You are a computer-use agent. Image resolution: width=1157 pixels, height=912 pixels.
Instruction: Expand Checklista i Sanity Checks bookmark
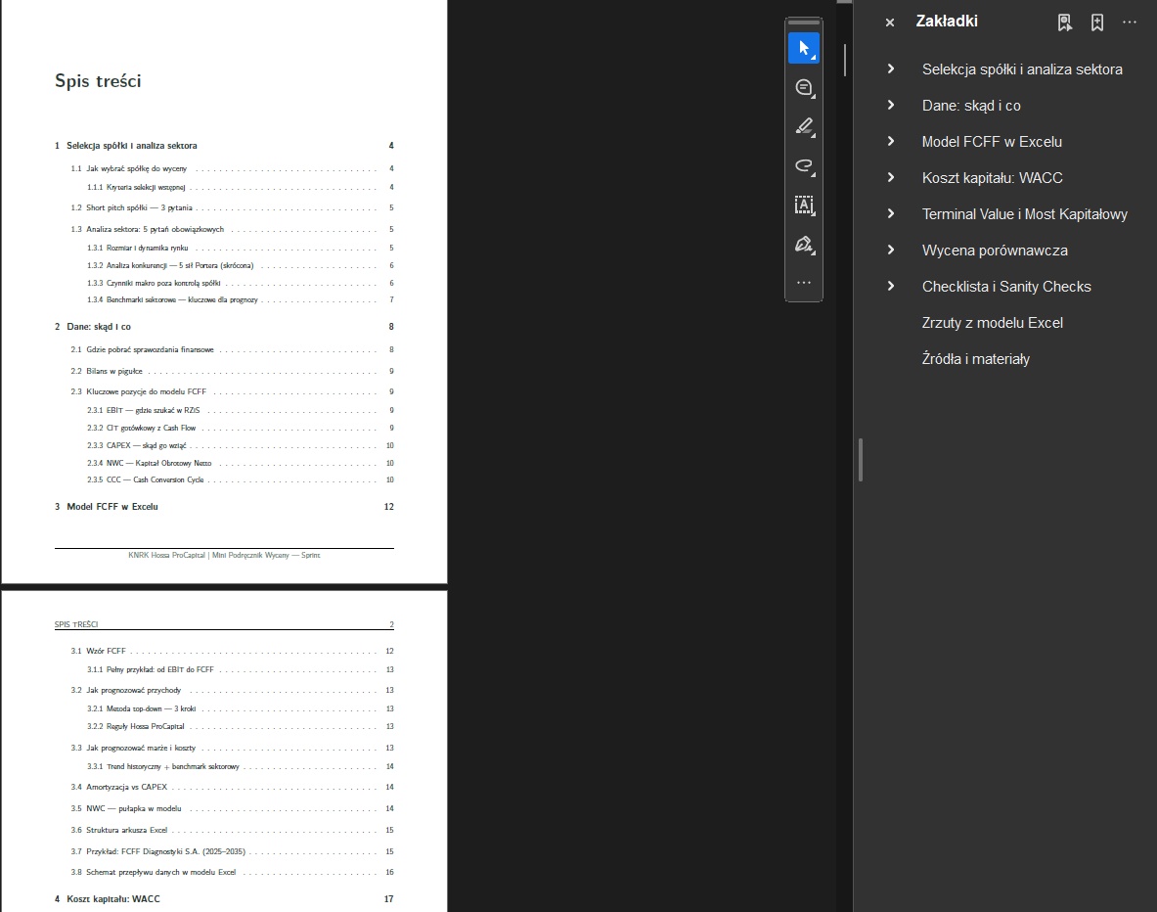pos(891,286)
